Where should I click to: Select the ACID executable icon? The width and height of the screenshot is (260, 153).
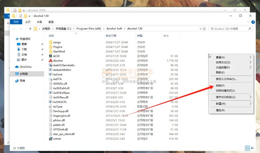[x=51, y=56]
